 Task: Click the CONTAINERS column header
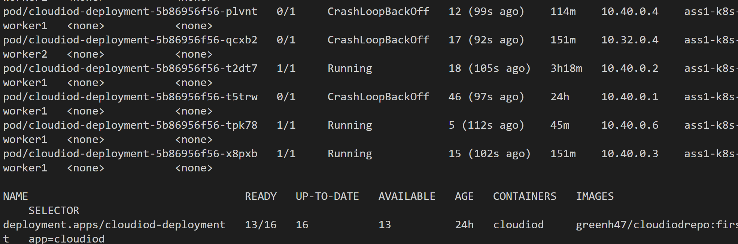(525, 196)
